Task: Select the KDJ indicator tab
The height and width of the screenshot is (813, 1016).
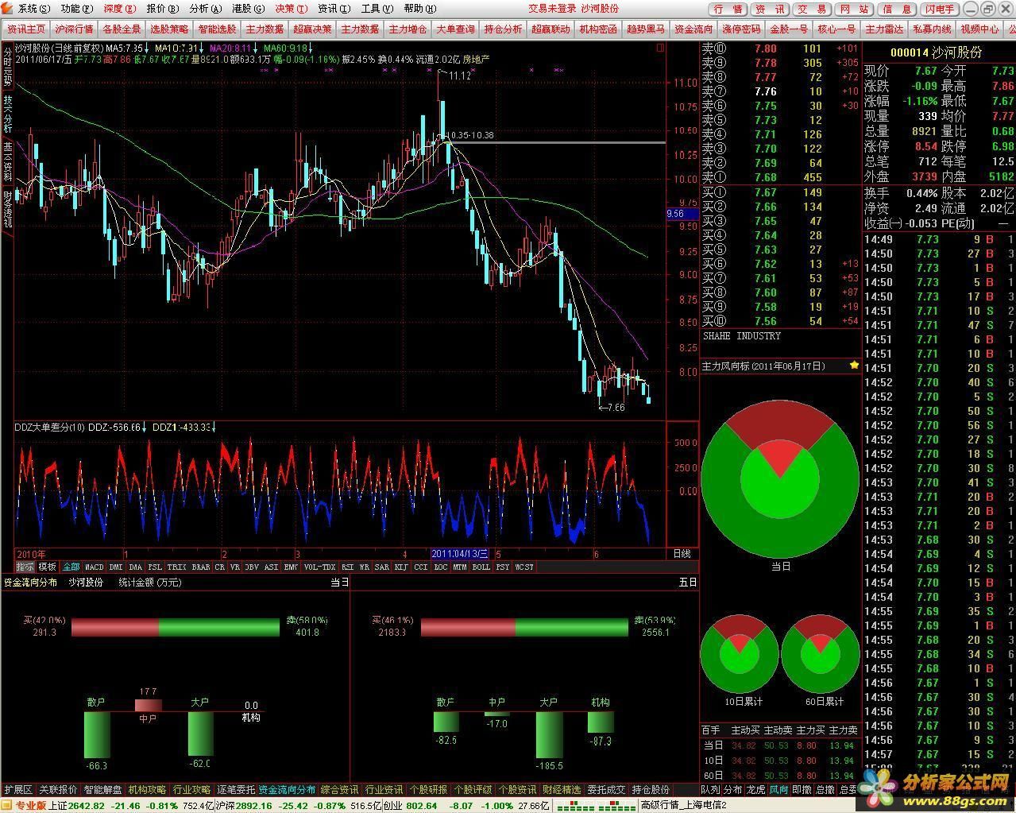Action: point(401,567)
